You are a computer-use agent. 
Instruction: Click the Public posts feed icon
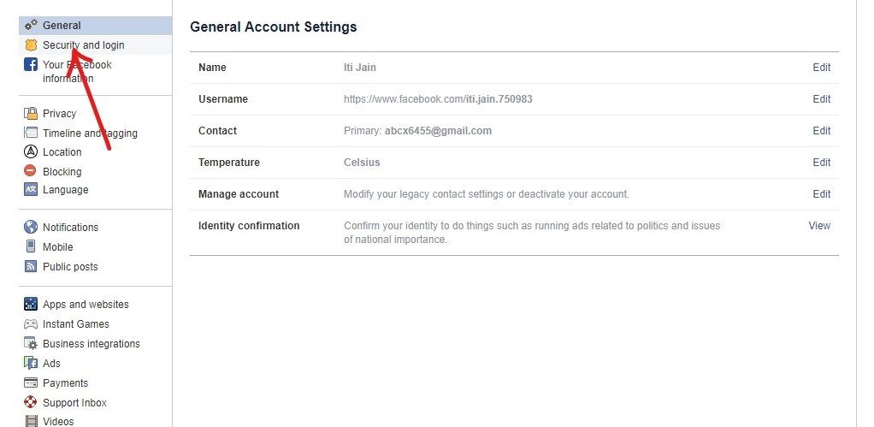[31, 266]
